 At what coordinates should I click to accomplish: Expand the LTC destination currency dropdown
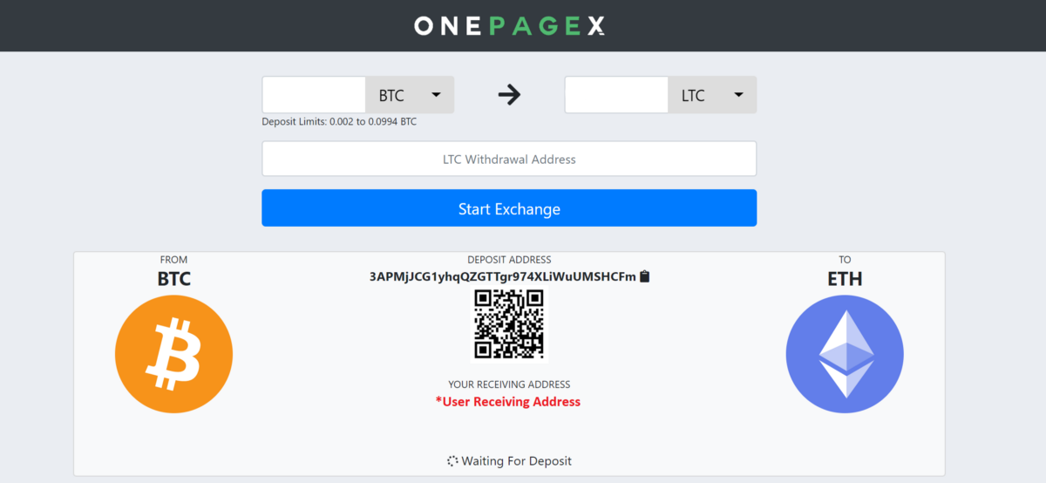712,95
